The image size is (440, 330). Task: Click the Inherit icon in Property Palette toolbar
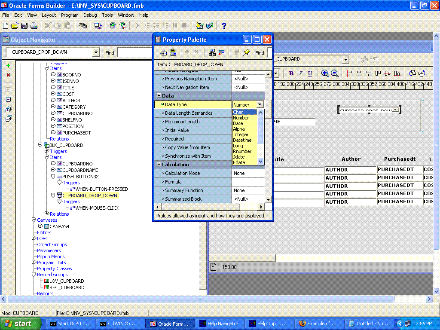(x=222, y=52)
